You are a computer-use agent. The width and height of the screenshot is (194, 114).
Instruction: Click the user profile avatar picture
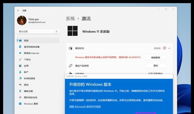click(x=22, y=20)
